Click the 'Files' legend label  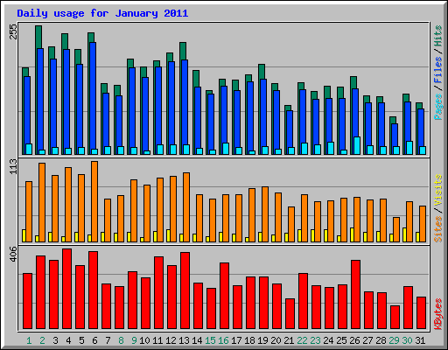pyautogui.click(x=437, y=69)
